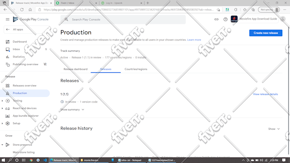Open Dashboard from the sidebar
The width and height of the screenshot is (290, 163).
20,42
